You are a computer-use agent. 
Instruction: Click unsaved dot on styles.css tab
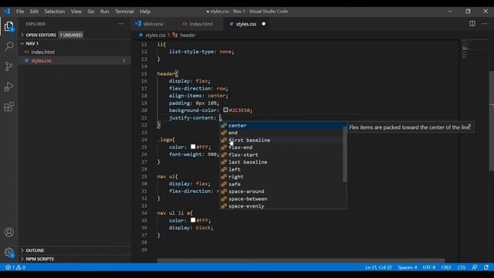[264, 24]
